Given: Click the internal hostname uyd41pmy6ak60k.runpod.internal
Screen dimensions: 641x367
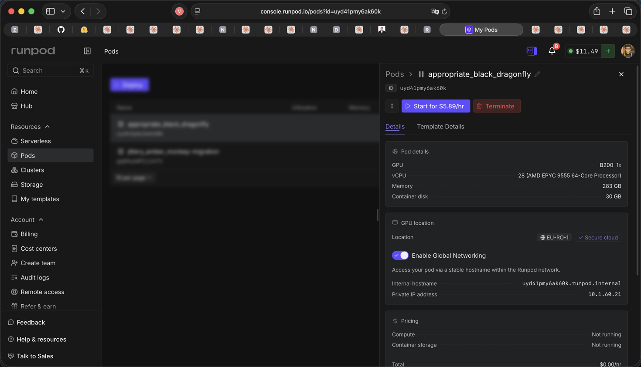Looking at the screenshot, I should pyautogui.click(x=572, y=283).
